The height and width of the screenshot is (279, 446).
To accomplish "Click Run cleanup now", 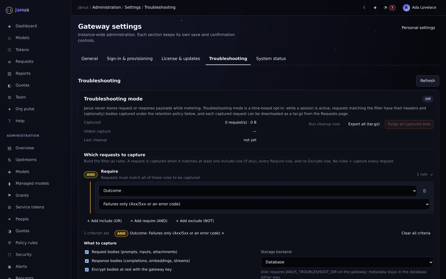I will click(324, 124).
